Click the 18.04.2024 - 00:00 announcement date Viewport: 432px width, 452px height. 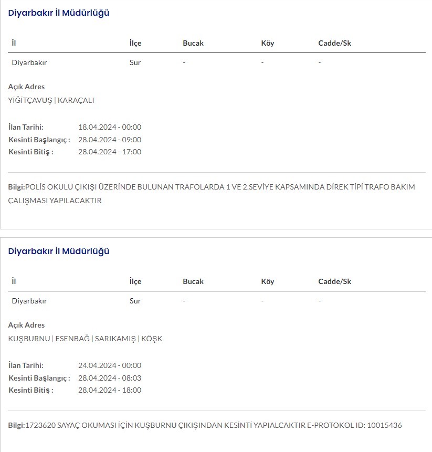110,127
